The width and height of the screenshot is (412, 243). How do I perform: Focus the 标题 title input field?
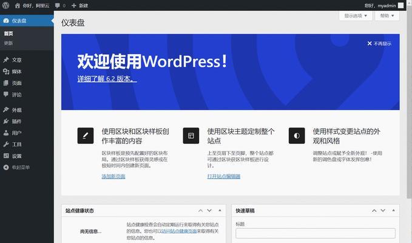click(316, 233)
